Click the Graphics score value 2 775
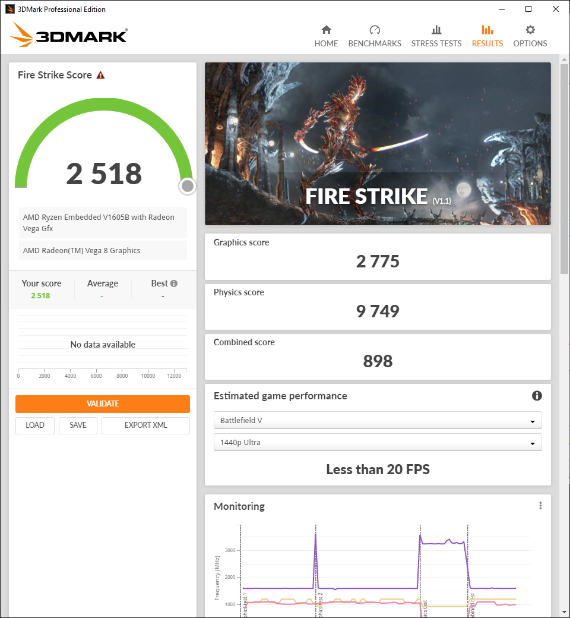This screenshot has height=618, width=570. pos(378,261)
